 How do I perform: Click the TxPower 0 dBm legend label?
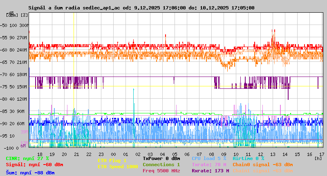pyautogui.click(x=161, y=158)
